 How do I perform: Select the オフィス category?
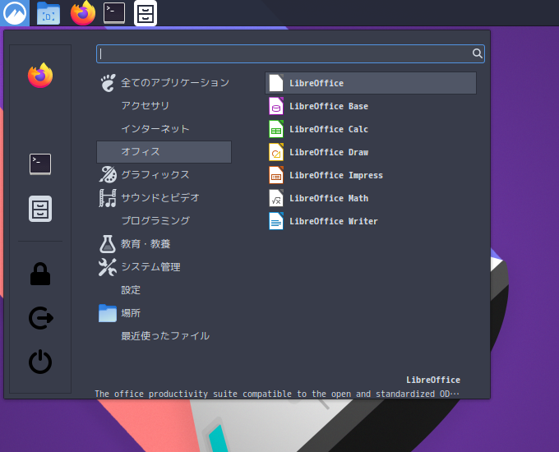pos(164,152)
